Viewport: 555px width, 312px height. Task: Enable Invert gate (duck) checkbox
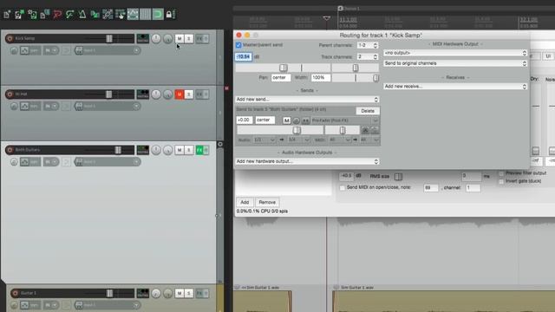click(x=501, y=181)
